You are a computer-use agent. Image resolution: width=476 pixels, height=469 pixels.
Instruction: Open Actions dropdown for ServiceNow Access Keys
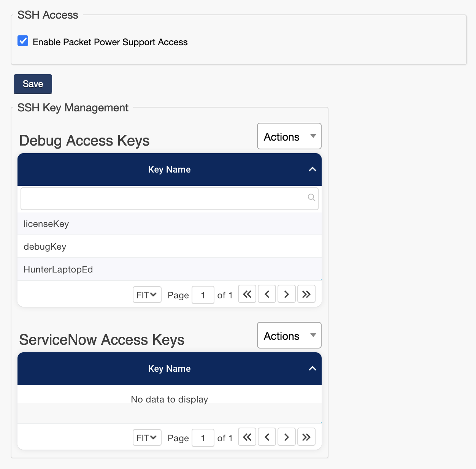[x=289, y=336]
